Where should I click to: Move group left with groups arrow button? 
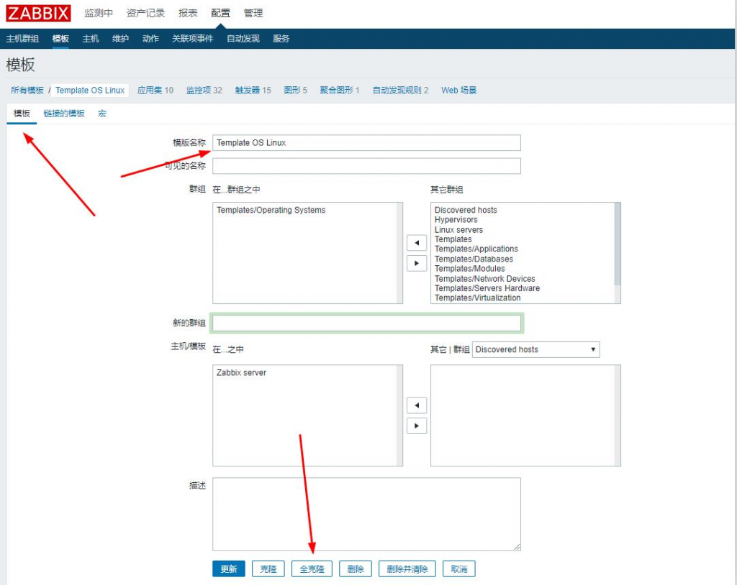[x=417, y=243]
